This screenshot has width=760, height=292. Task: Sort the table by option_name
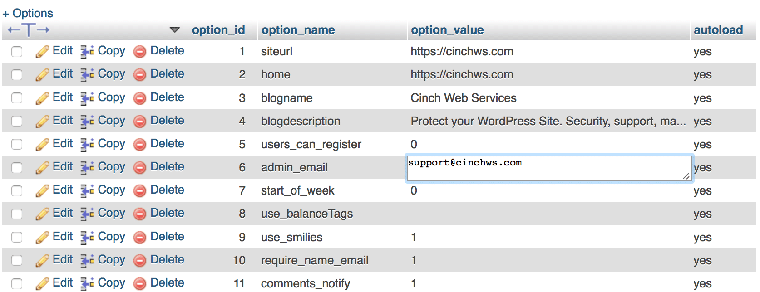click(298, 30)
